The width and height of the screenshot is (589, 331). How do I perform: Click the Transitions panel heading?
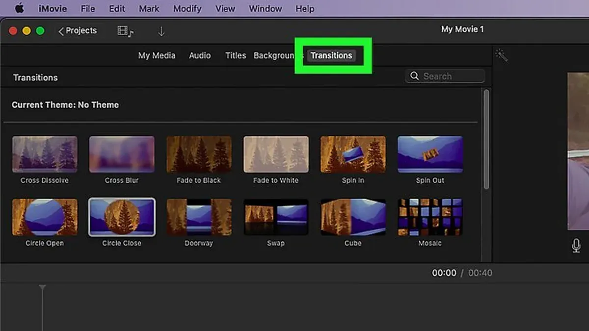(x=35, y=77)
